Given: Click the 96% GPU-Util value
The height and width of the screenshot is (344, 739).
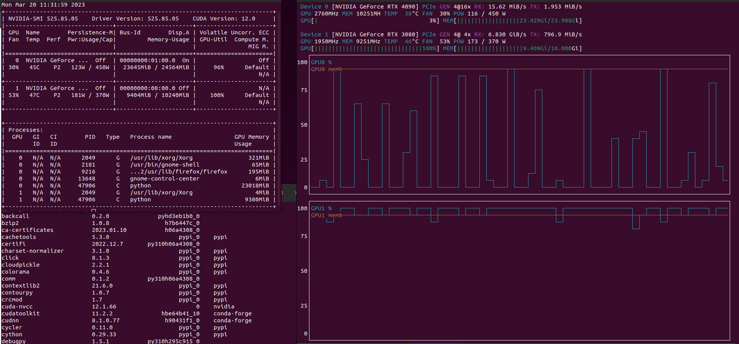Looking at the screenshot, I should pyautogui.click(x=219, y=67).
